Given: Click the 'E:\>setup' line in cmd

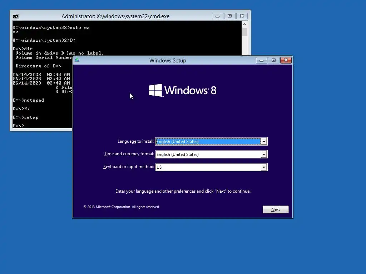Looking at the screenshot, I should coord(25,117).
